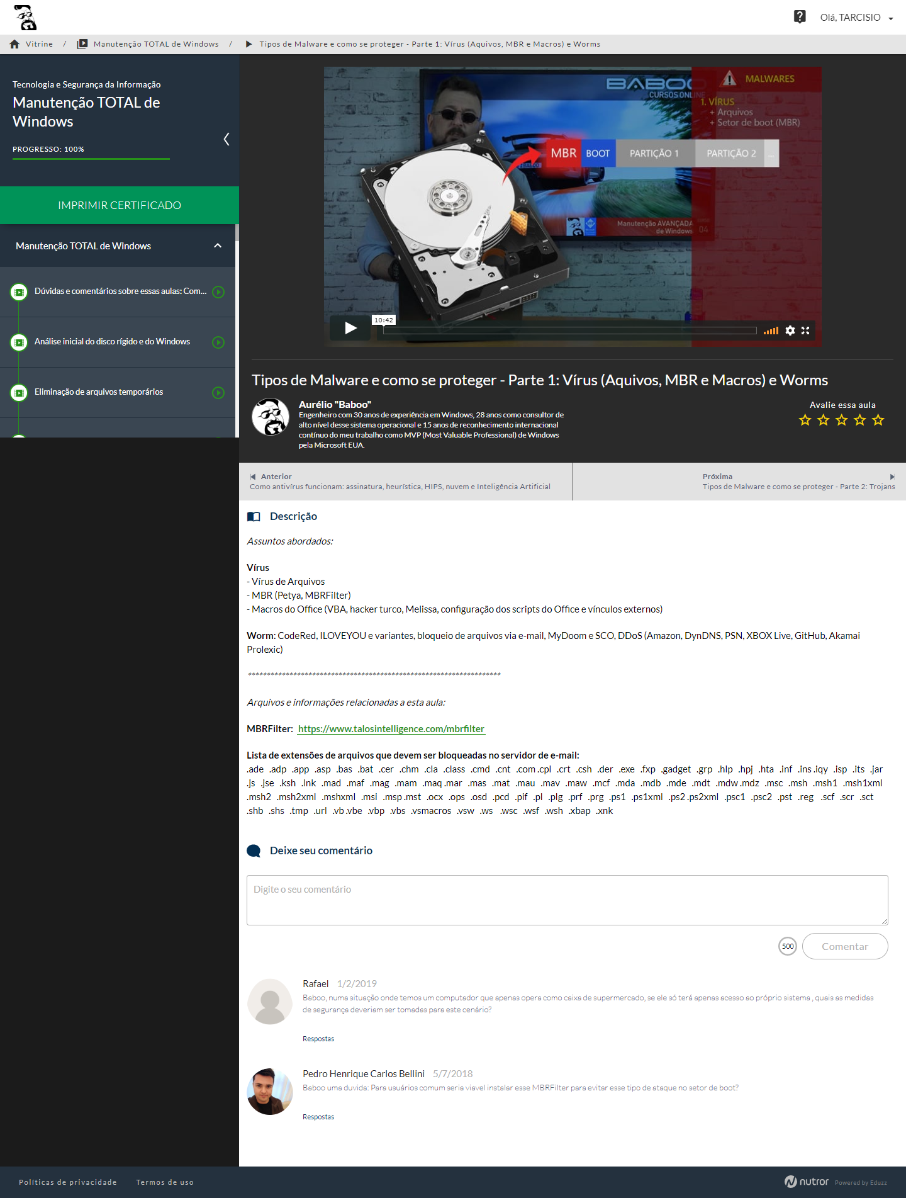Click inside the comment text field
This screenshot has height=1198, width=906.
click(x=567, y=900)
